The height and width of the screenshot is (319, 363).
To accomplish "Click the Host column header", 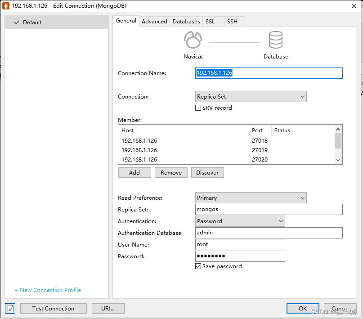I will click(184, 130).
